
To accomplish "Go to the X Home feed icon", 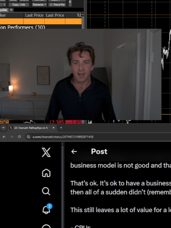I will (x=46, y=173).
